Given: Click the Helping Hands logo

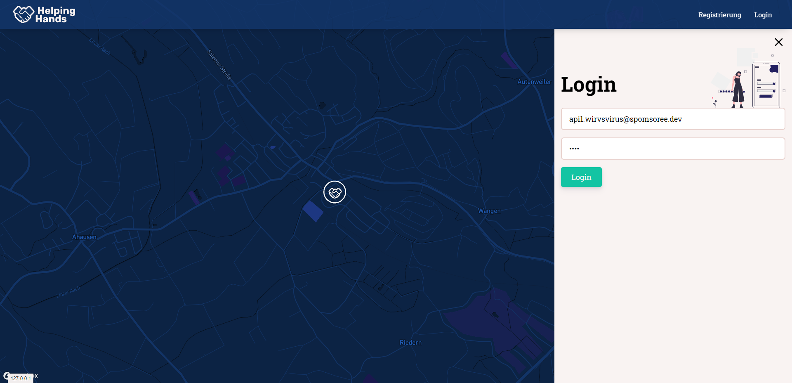Looking at the screenshot, I should 44,14.
